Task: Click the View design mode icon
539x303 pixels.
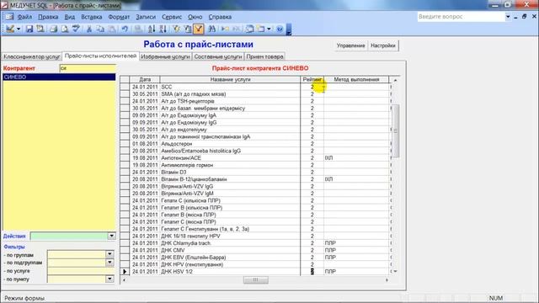Action: click(x=10, y=29)
